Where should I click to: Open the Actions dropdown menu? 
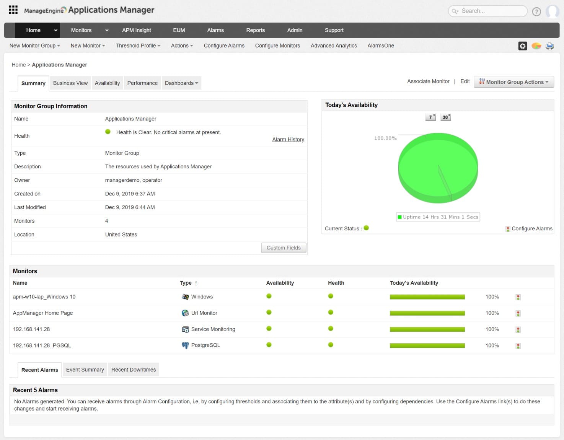(182, 46)
